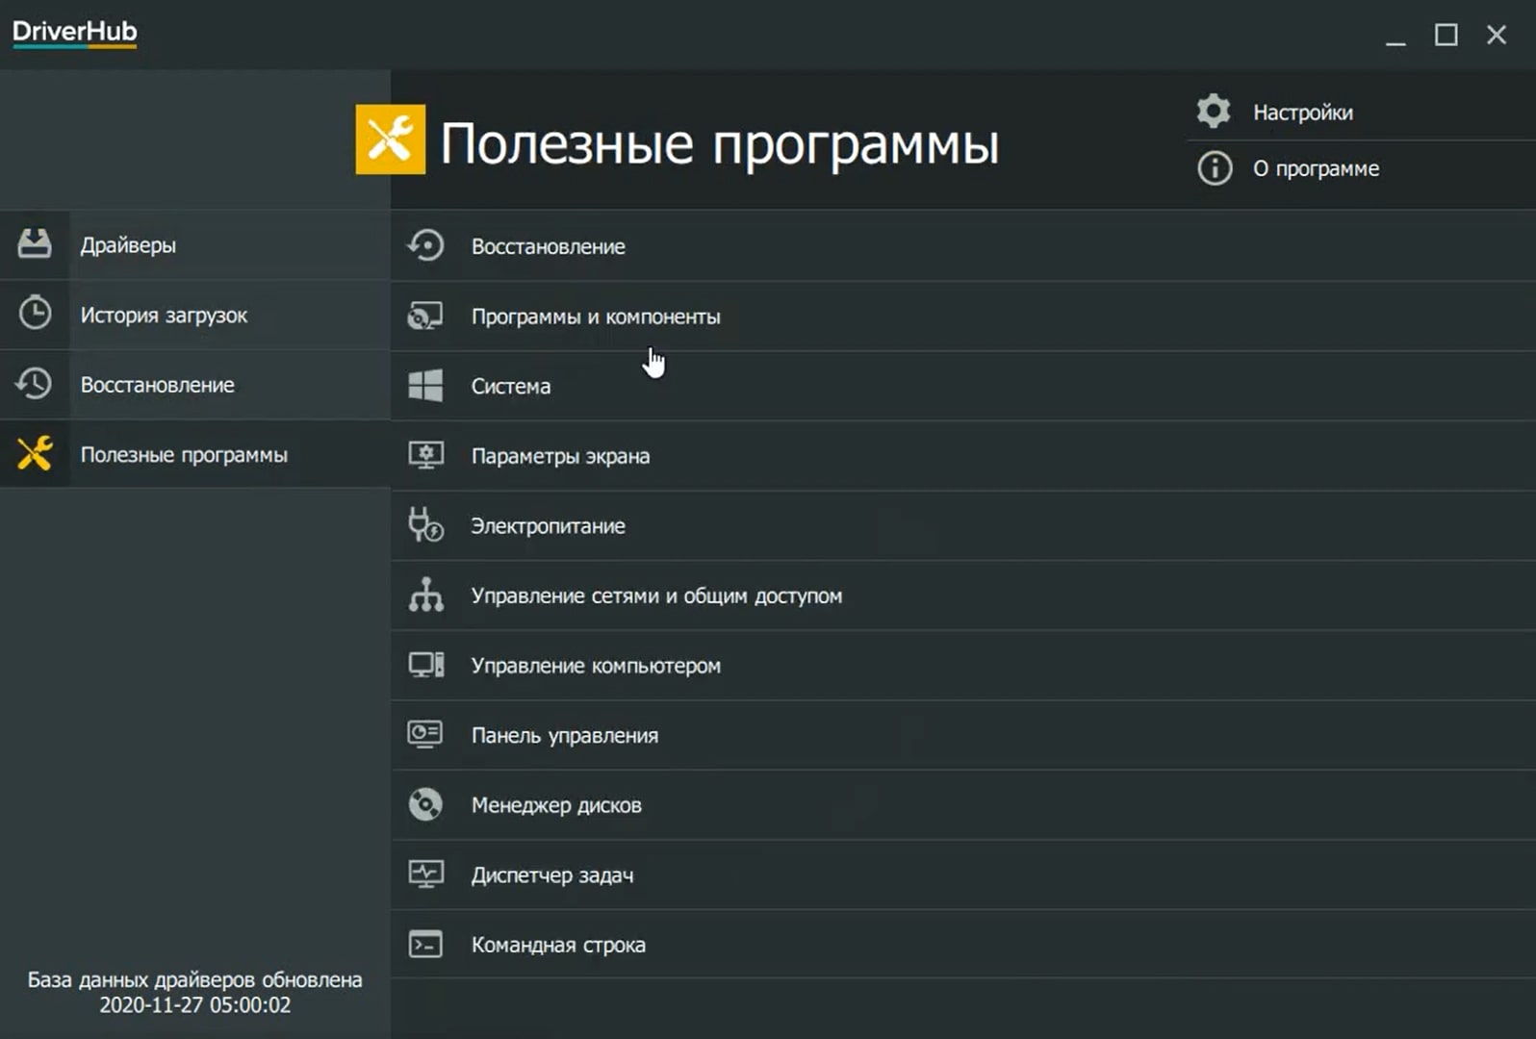Click the yellow wrench-and-screwdriver sidebar icon

[x=35, y=453]
